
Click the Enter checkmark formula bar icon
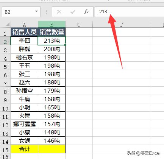[73, 12]
